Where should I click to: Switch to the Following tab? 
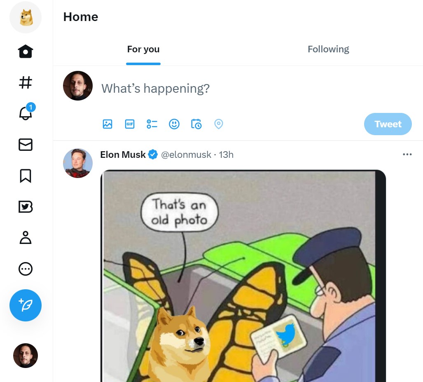[328, 49]
